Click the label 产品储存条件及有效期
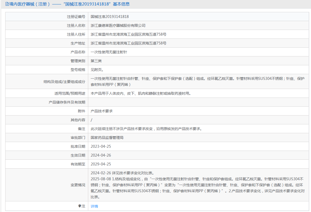311x212 pixels. 67,102
